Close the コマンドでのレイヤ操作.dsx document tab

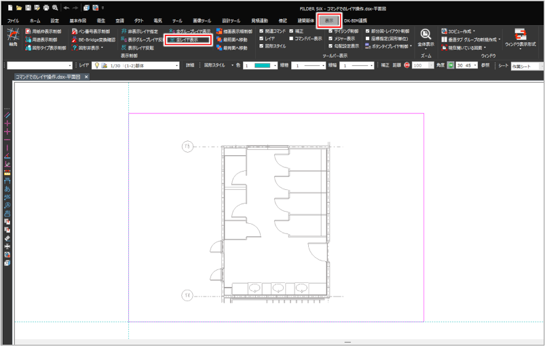pyautogui.click(x=86, y=77)
